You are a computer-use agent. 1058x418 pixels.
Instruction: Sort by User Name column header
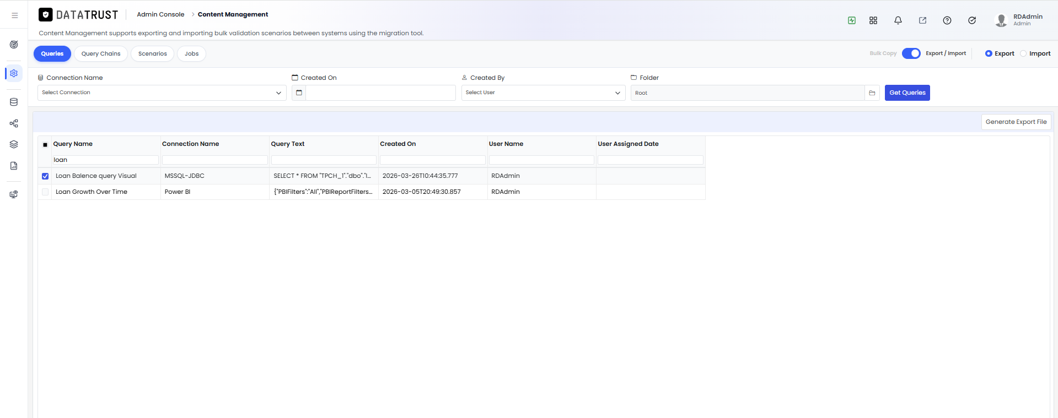pos(506,144)
